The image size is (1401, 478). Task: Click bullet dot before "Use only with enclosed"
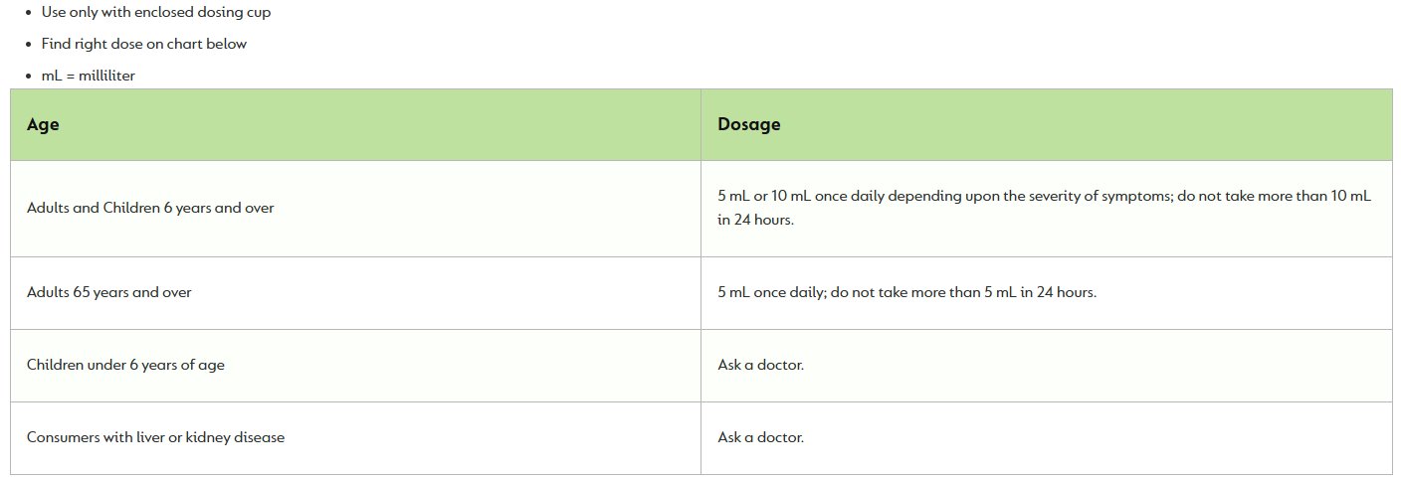(x=30, y=14)
